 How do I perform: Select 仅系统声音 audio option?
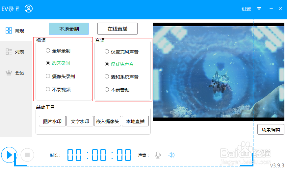click(x=119, y=64)
